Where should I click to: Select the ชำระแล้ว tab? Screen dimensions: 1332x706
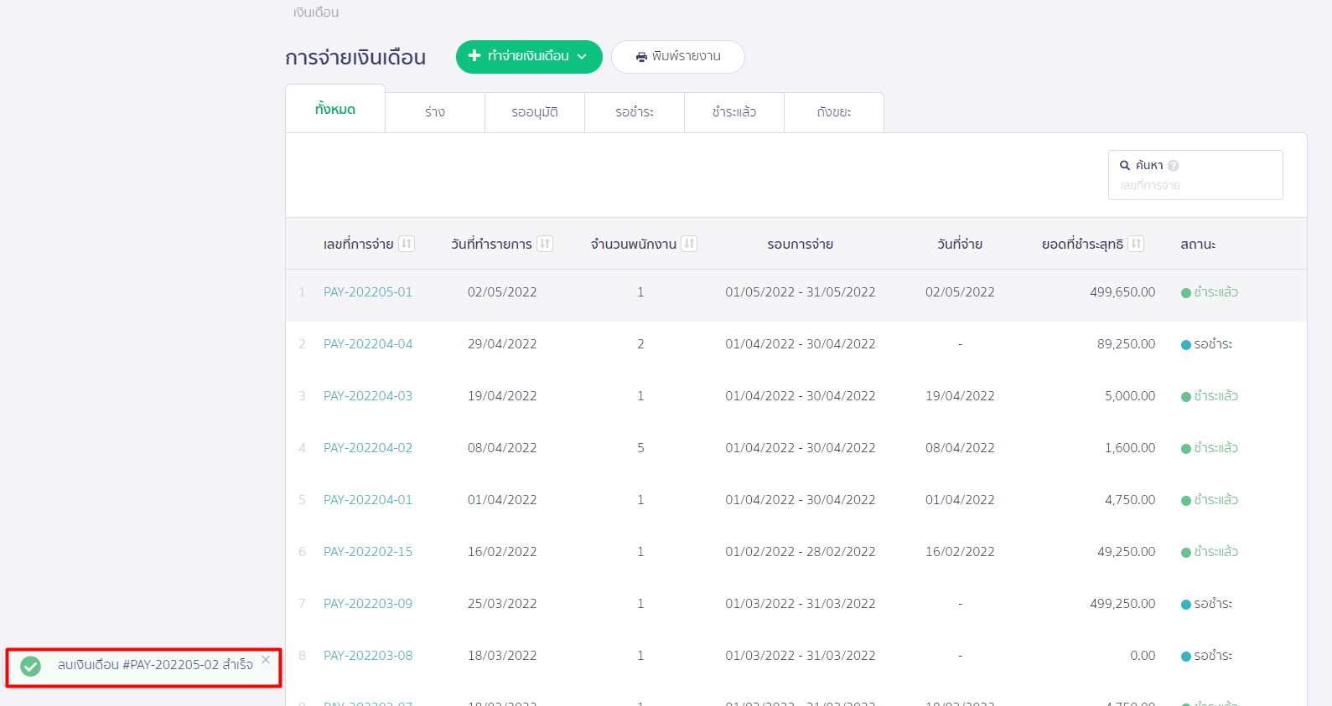[733, 112]
